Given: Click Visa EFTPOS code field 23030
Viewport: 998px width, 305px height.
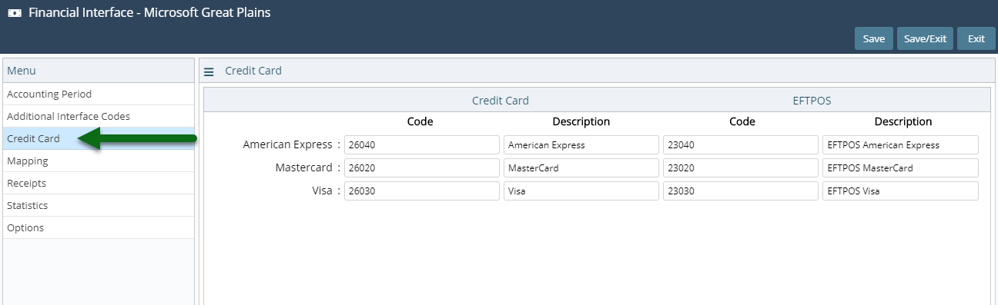Looking at the screenshot, I should click(741, 191).
